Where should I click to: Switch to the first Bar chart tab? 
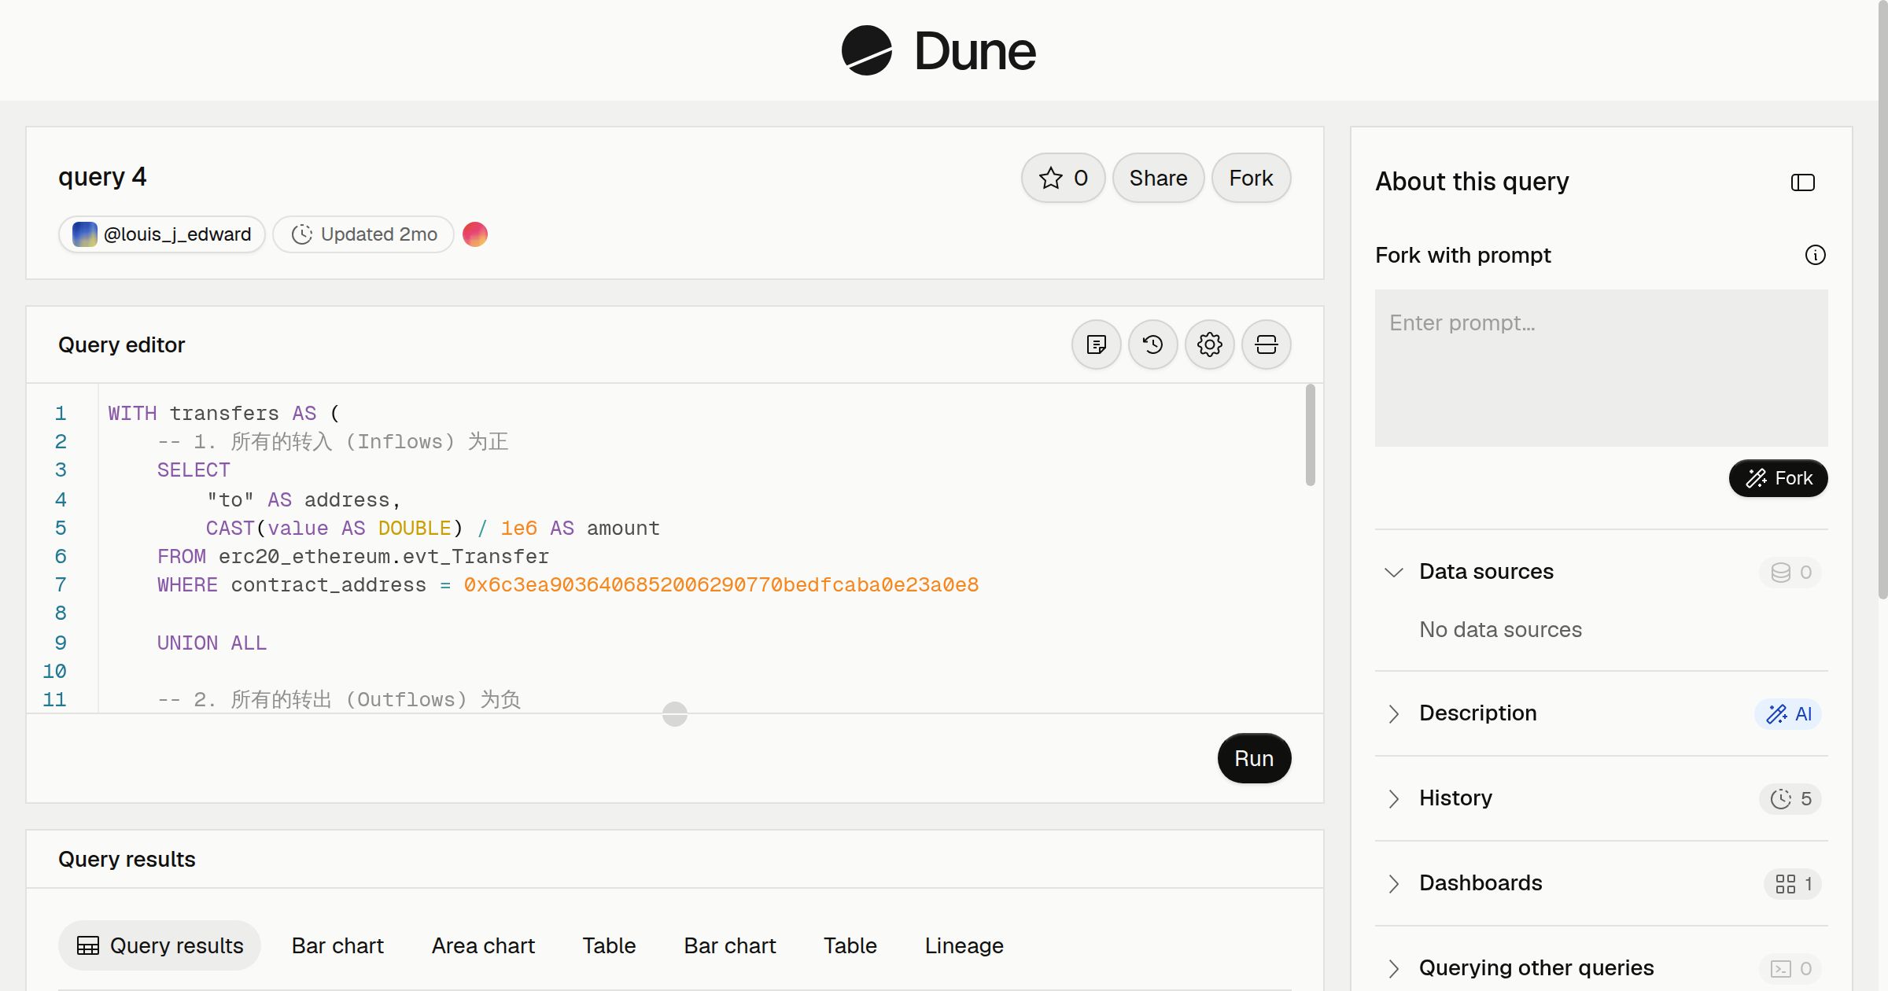click(x=337, y=945)
